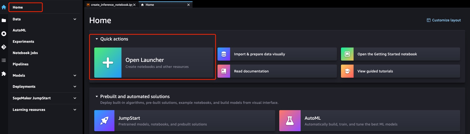The height and width of the screenshot is (134, 470).
Task: Expand the Models menu chevron
Action: click(x=75, y=75)
